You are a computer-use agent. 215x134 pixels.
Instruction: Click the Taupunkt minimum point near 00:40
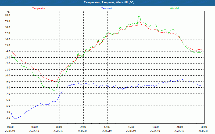pos(16,118)
